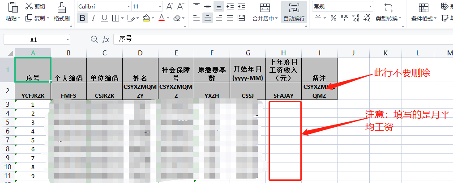The image size is (453, 183).
Task: Click the increase decimal places icon
Action: [356, 18]
